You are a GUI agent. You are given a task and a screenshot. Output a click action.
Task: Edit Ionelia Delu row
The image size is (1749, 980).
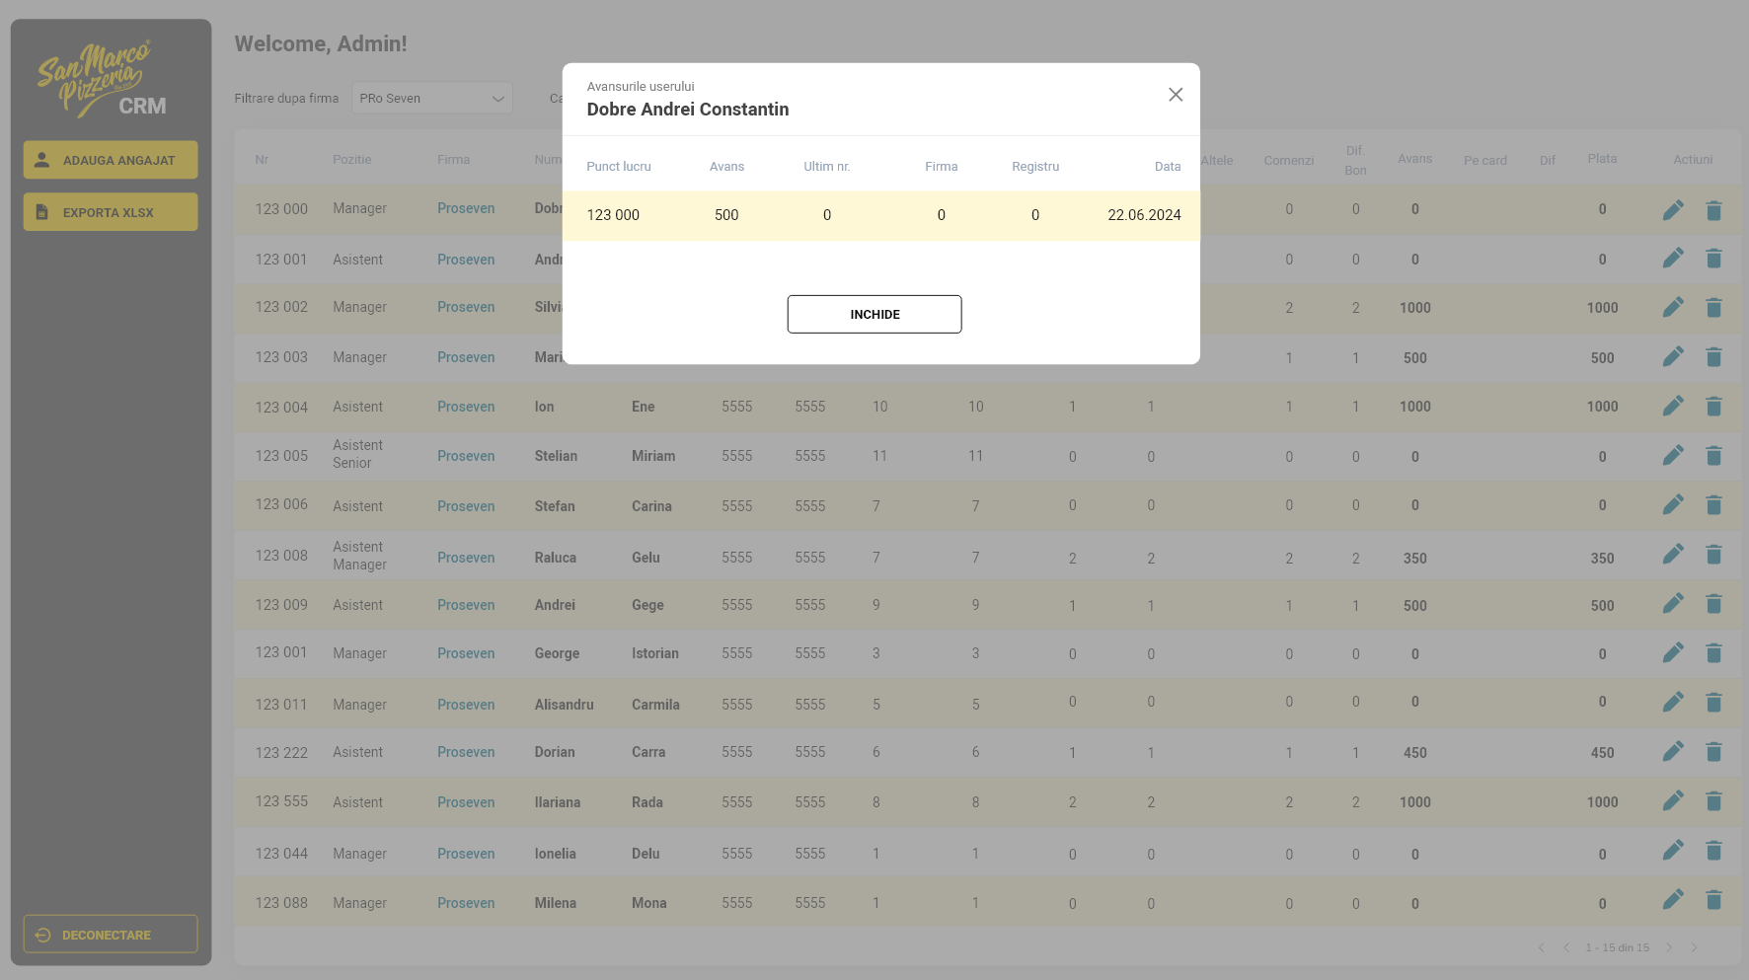point(1673,850)
